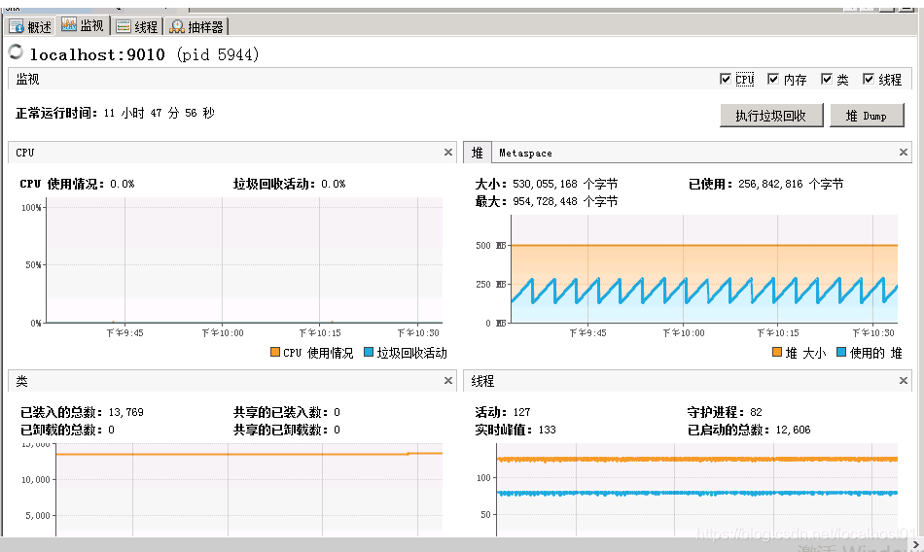Uncheck the CPU checkbox
924x552 pixels.
click(726, 79)
